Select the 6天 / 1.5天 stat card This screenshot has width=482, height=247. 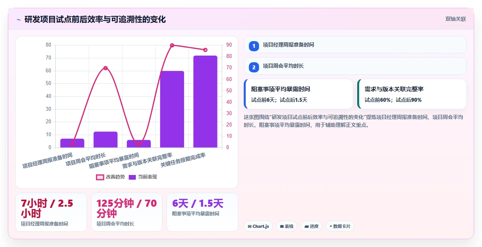click(202, 212)
